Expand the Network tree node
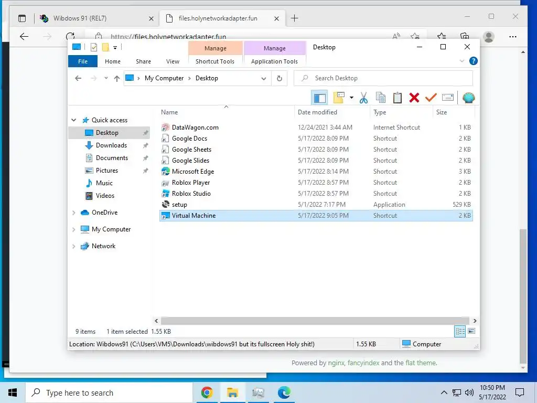 (x=73, y=247)
